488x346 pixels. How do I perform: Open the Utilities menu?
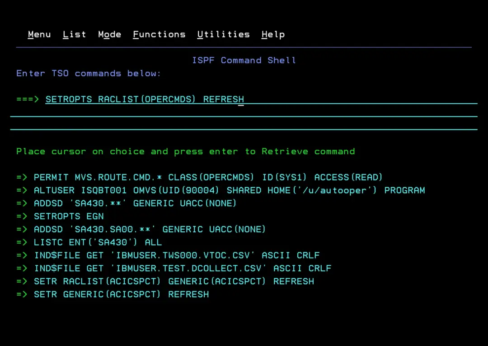tap(224, 34)
